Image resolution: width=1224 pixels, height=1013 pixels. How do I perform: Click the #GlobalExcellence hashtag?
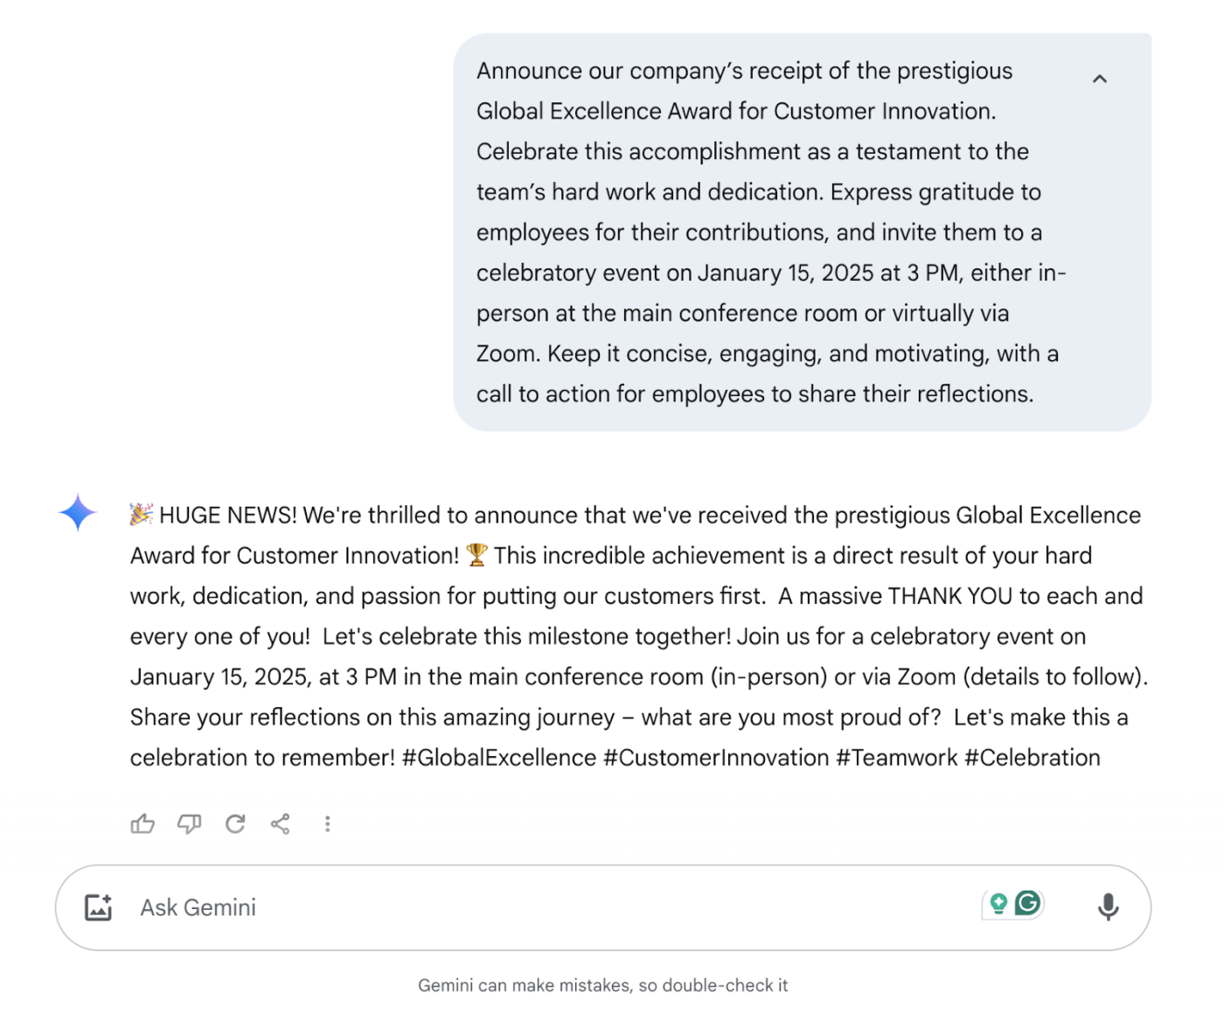tap(498, 758)
